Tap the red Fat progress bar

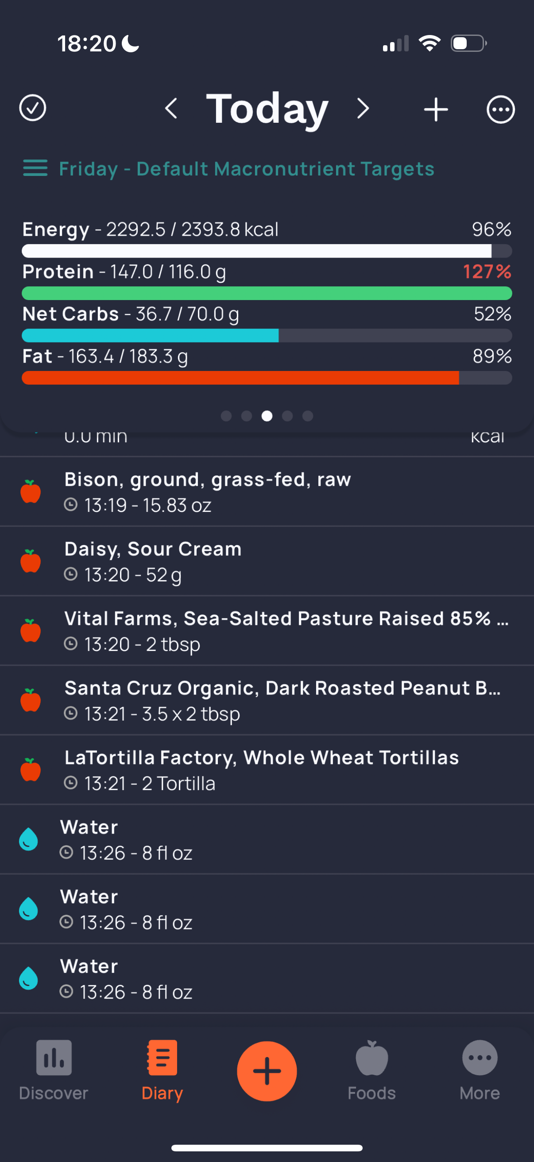click(267, 378)
